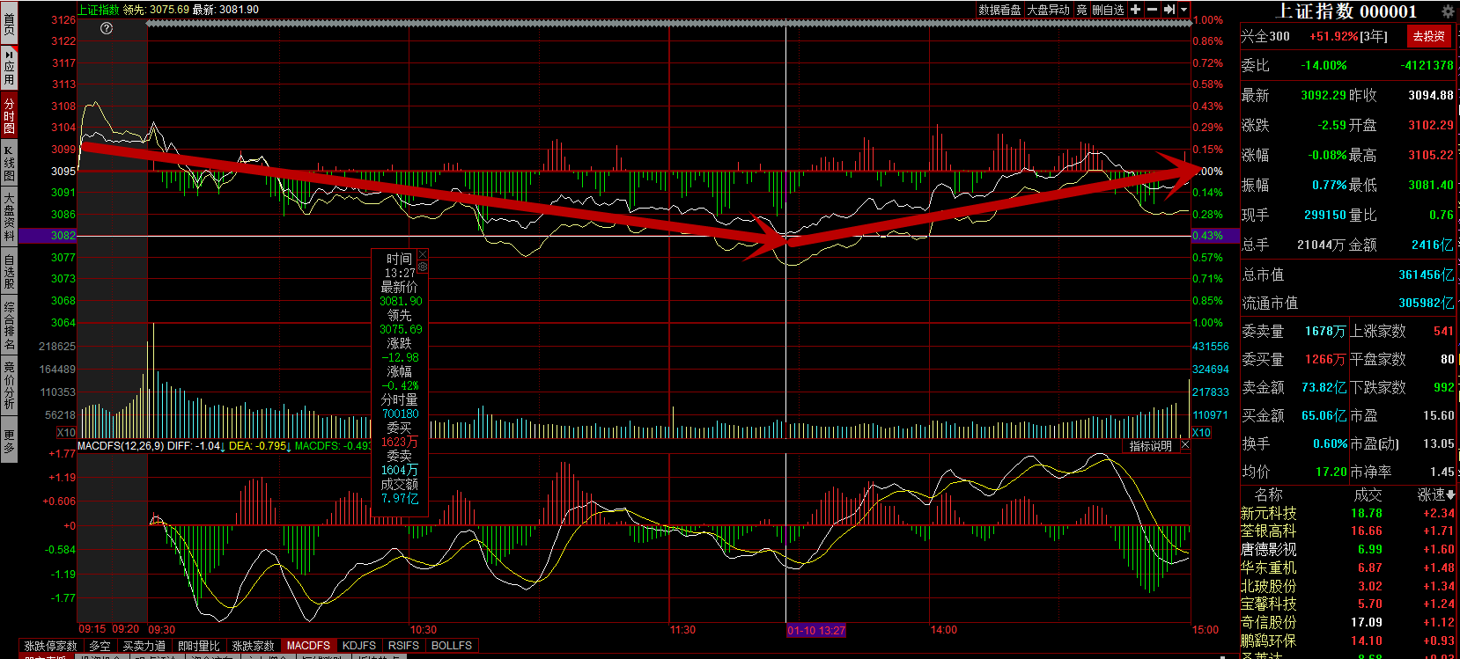This screenshot has height=659, width=1460.
Task: Click the 01-10 13:27 time marker
Action: tap(816, 630)
